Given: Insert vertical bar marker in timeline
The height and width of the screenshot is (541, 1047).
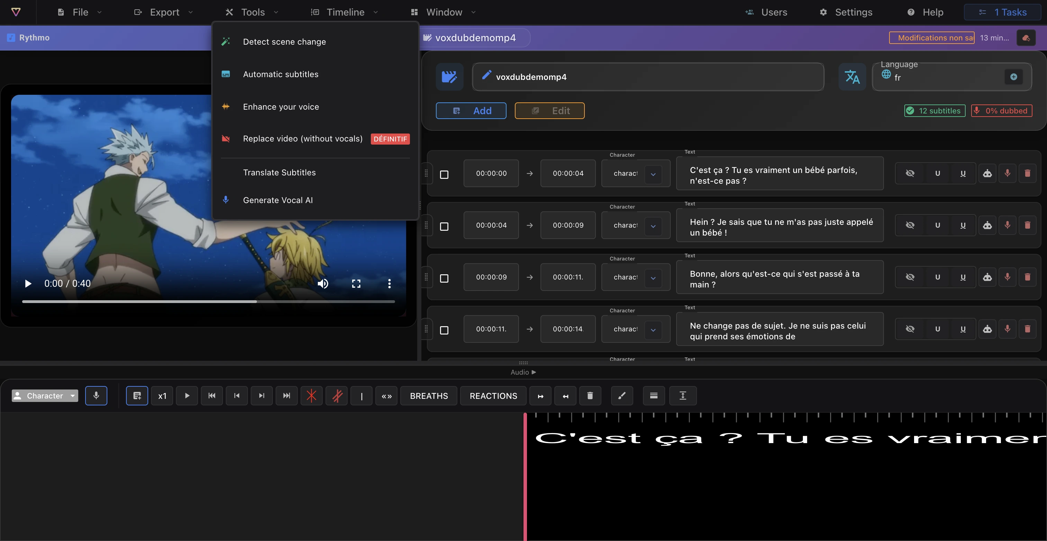Looking at the screenshot, I should tap(361, 396).
